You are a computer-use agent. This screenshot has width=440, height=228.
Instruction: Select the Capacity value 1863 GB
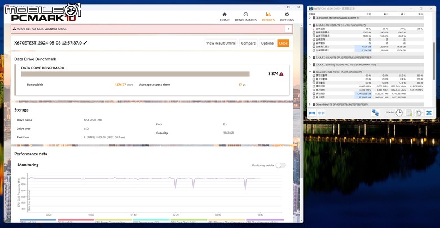228,133
